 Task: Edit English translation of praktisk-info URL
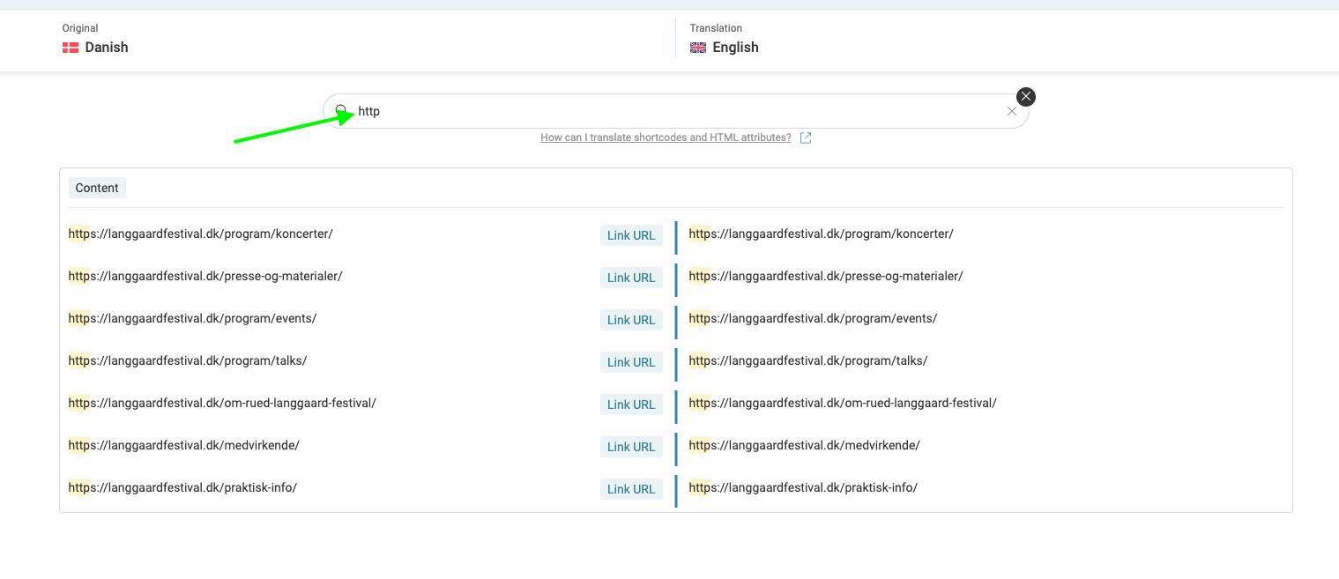click(803, 487)
